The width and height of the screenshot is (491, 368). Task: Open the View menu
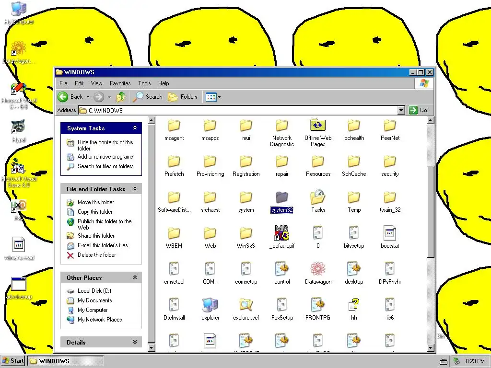[96, 83]
